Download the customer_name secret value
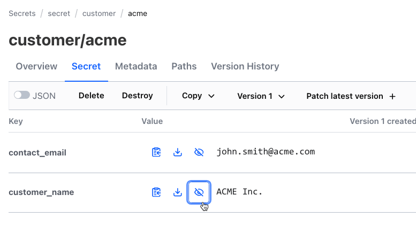This screenshot has height=226, width=416. tap(178, 192)
